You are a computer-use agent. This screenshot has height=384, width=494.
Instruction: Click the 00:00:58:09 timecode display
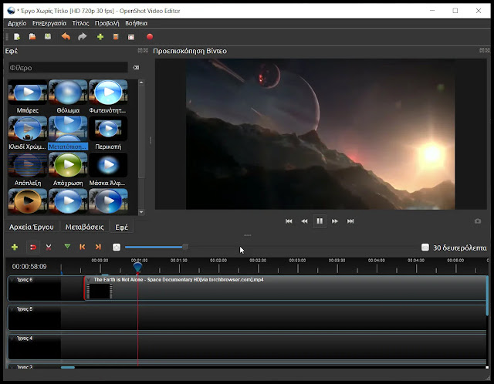click(x=29, y=267)
